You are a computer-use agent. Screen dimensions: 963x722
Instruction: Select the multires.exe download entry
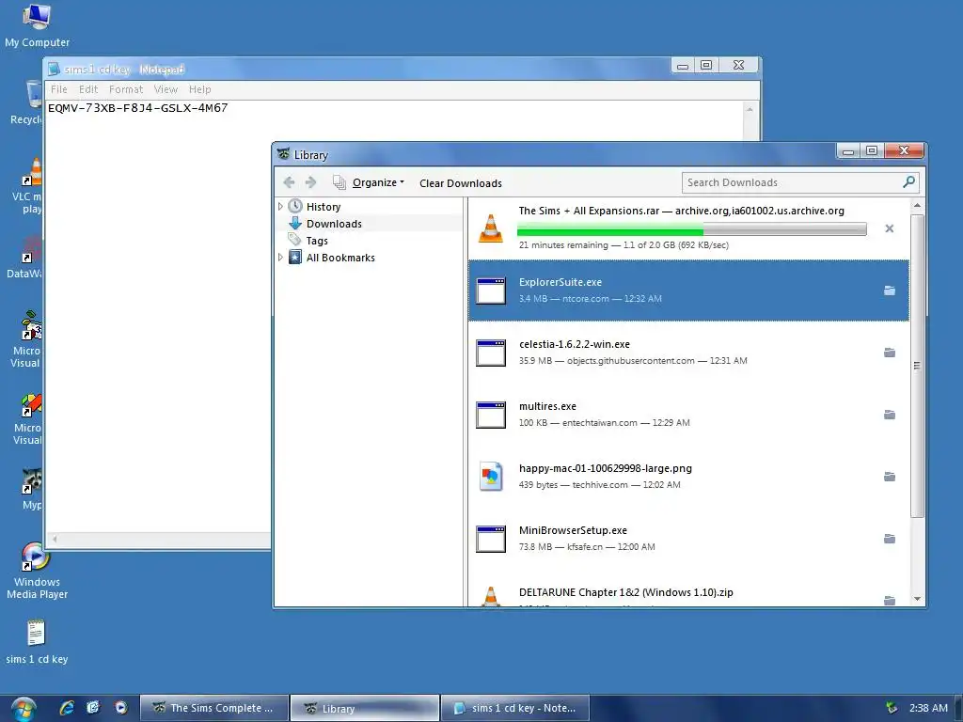coord(688,415)
